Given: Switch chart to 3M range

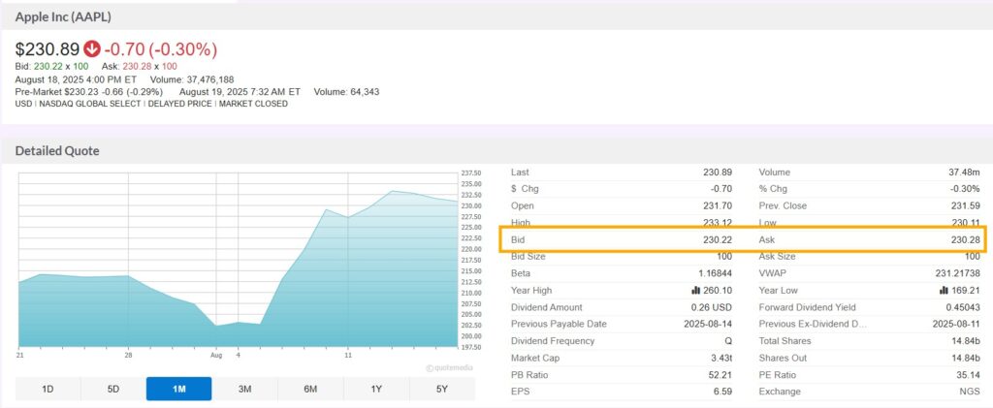Looking at the screenshot, I should point(245,389).
